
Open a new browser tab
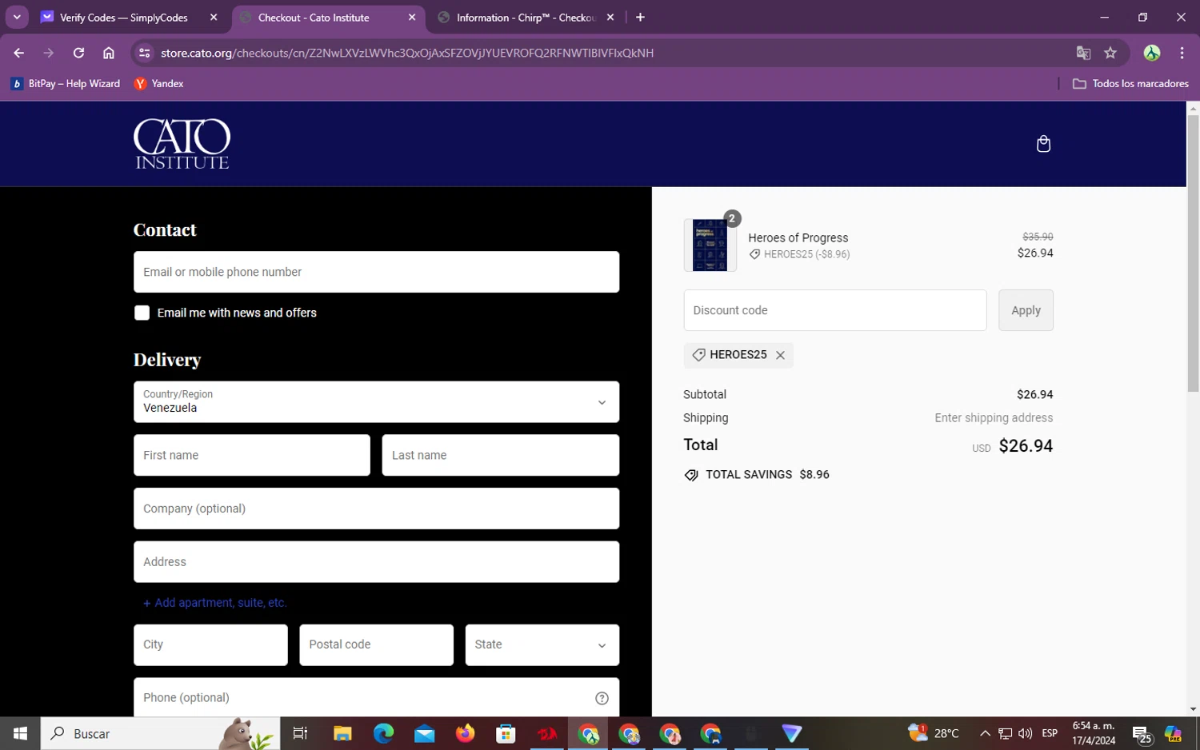(x=640, y=17)
